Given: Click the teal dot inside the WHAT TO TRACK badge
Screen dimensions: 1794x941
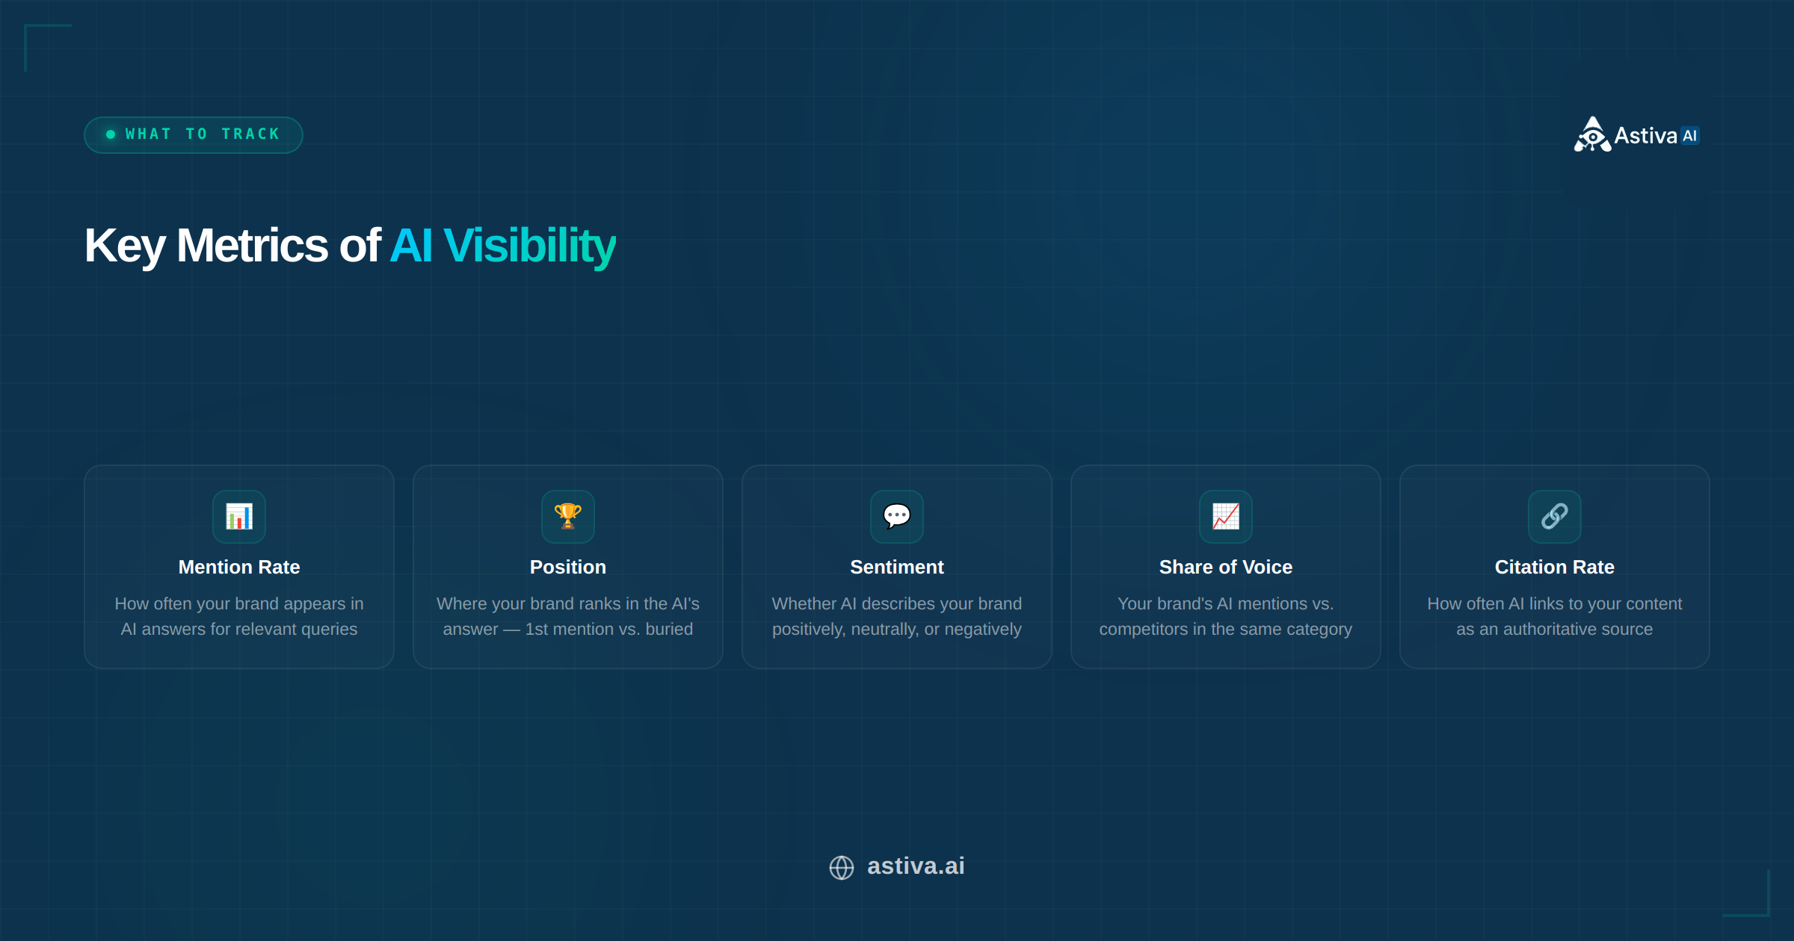Looking at the screenshot, I should coord(110,134).
